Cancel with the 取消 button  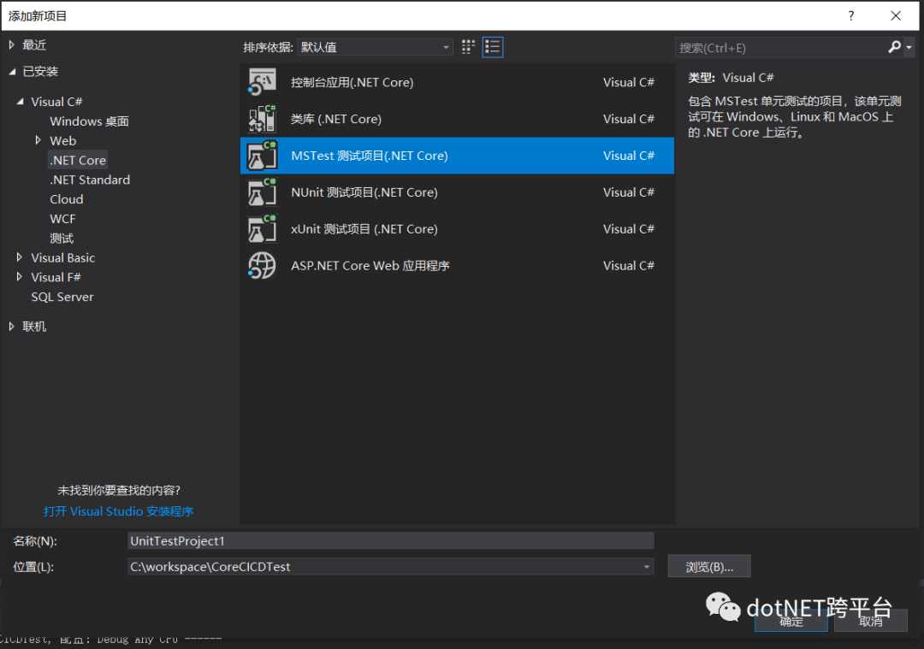pos(870,621)
